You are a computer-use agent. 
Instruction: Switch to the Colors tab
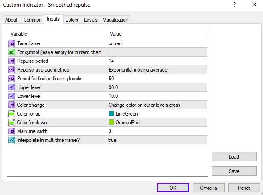point(72,20)
